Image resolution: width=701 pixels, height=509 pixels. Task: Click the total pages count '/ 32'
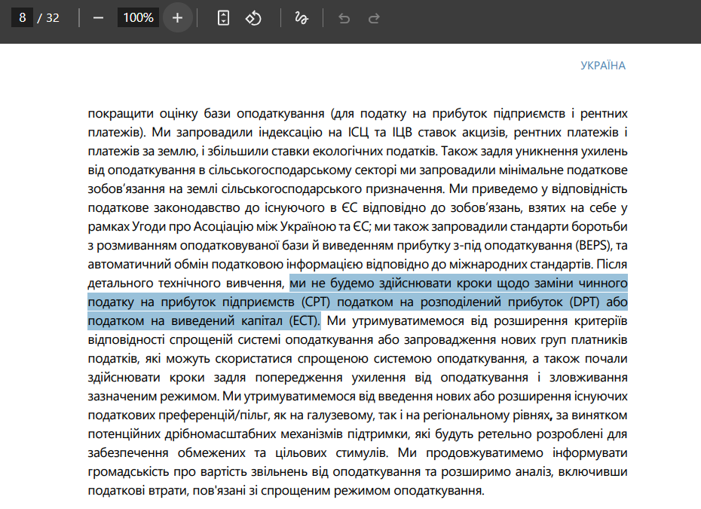click(48, 18)
